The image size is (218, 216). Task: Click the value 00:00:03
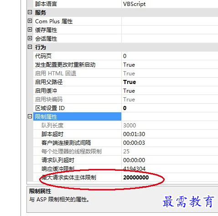tap(170, 142)
